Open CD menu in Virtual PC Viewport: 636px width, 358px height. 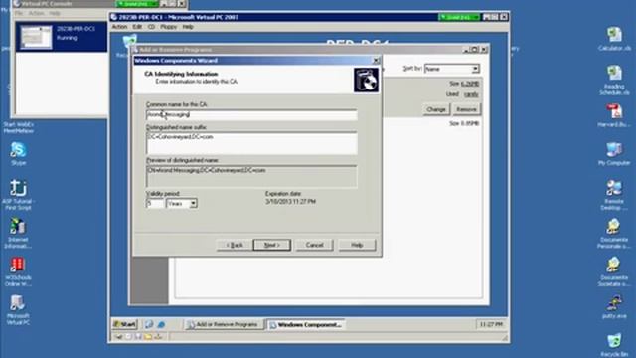tap(151, 27)
